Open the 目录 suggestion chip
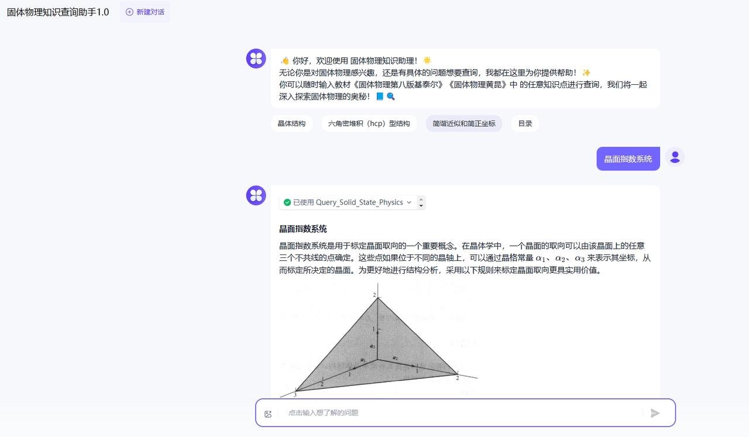 (525, 123)
